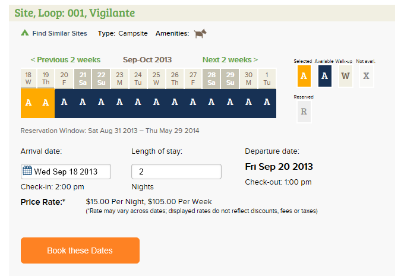The width and height of the screenshot is (401, 276).
Task: Click the Not avail. X legend icon
Action: tap(366, 76)
